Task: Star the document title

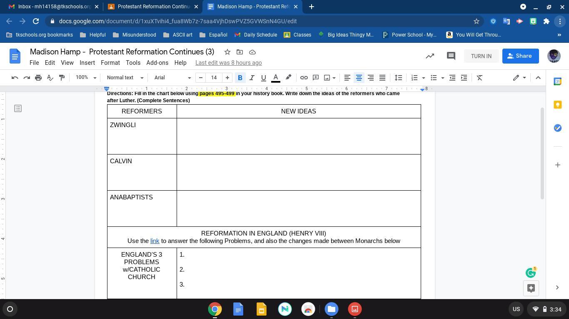Action: point(227,52)
